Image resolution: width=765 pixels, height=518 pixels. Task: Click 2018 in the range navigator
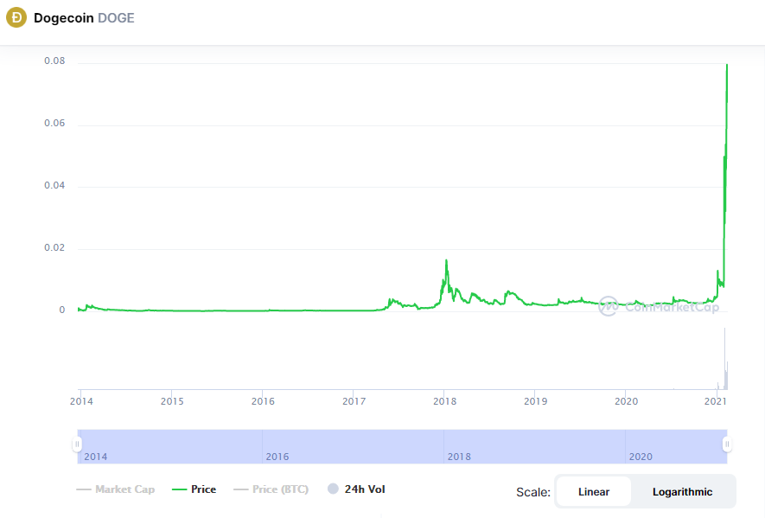point(459,457)
